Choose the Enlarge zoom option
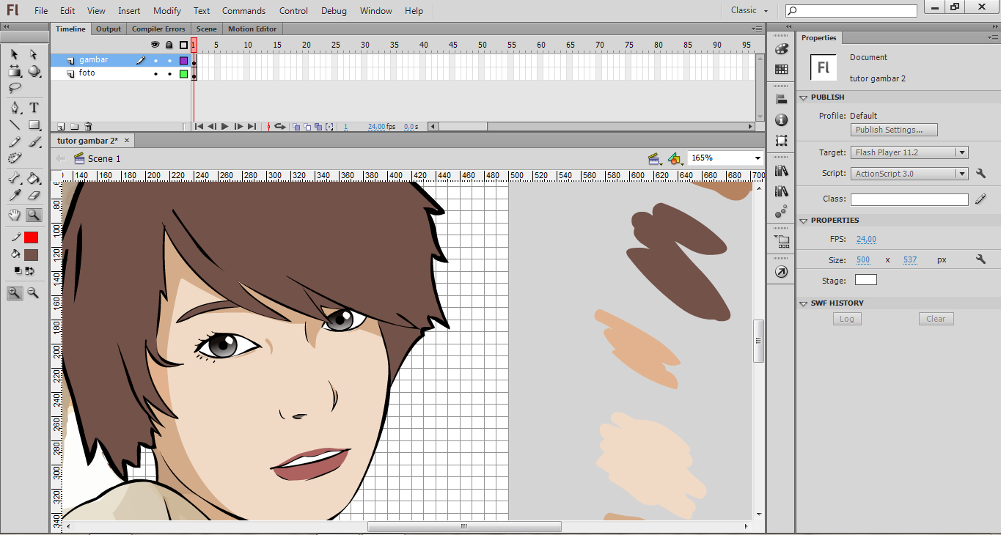The image size is (1001, 535). [x=14, y=292]
